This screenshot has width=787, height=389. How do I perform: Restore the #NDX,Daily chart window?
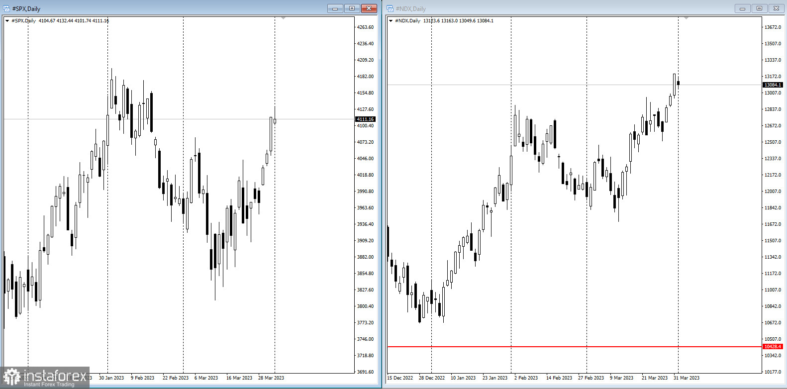760,8
